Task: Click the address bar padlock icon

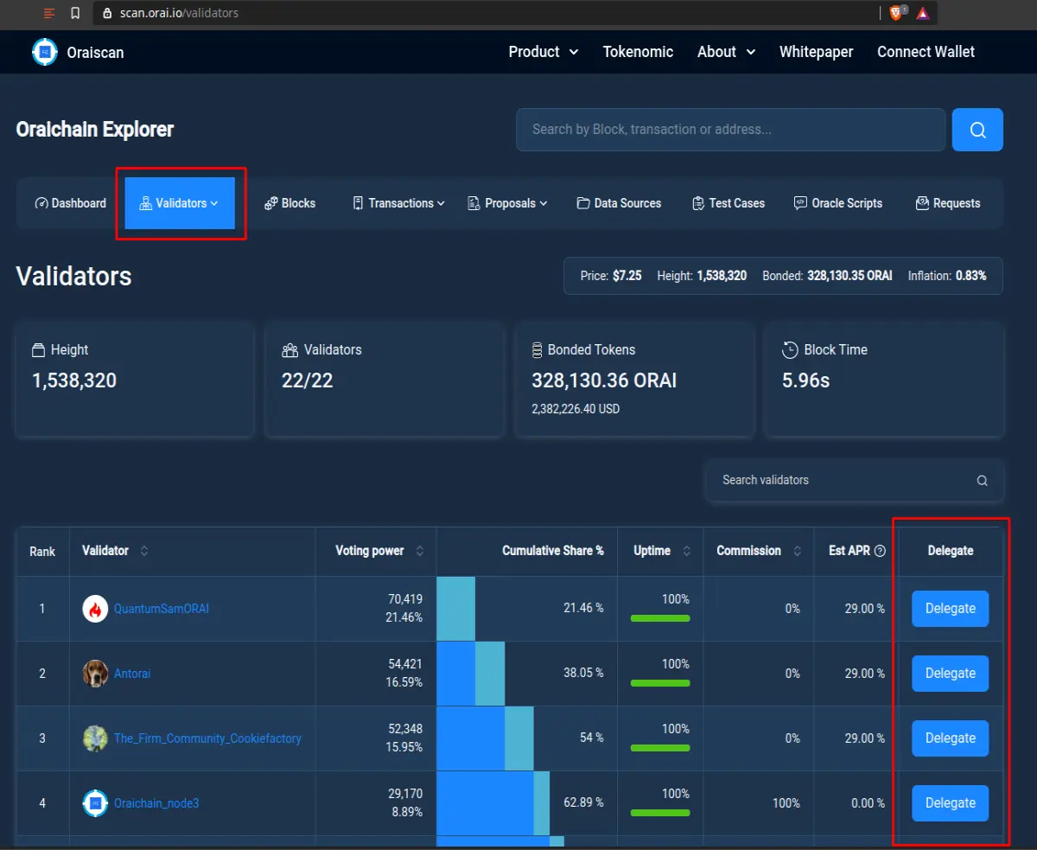Action: 107,13
